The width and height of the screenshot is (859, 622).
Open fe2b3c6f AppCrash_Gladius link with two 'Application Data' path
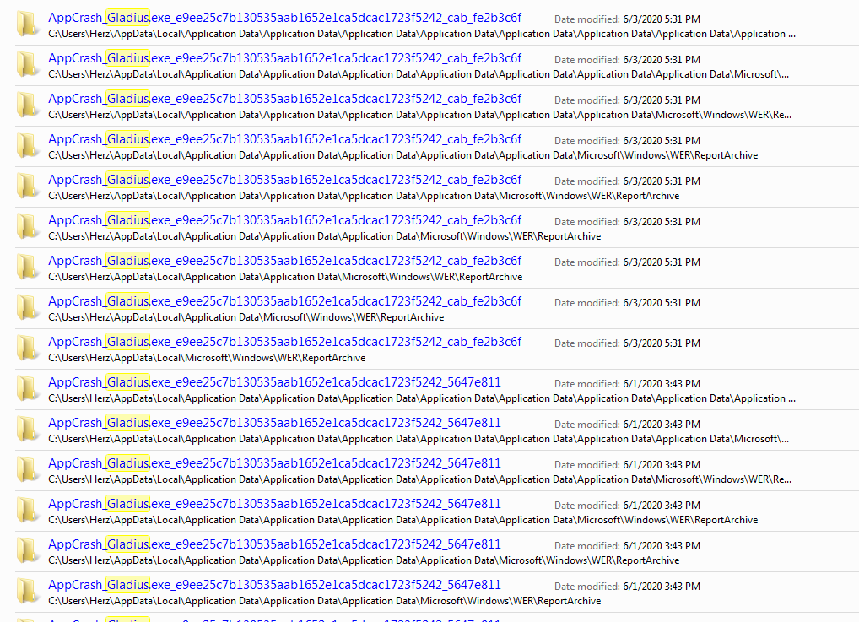pyautogui.click(x=285, y=261)
